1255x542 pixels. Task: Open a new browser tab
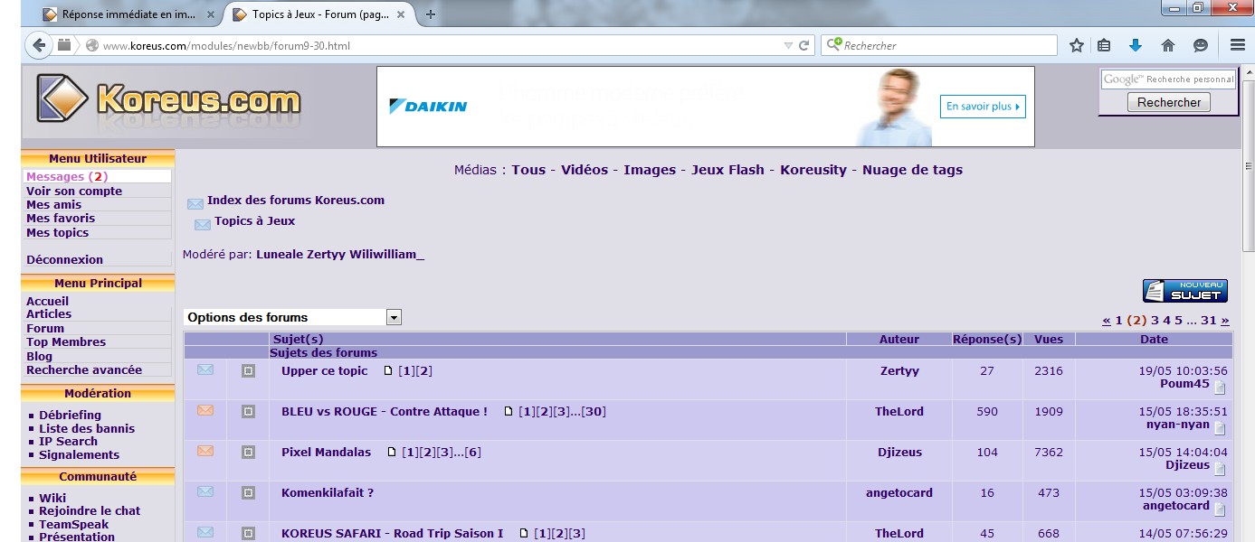pos(431,14)
